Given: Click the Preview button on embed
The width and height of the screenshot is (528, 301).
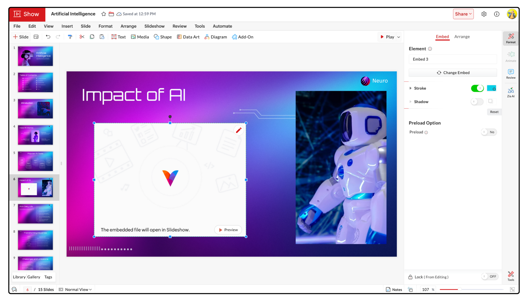Looking at the screenshot, I should 228,230.
